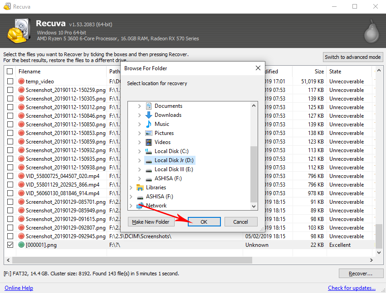Click the Network icon in folder tree
Screen dimensions: 386x293
[x=140, y=206]
